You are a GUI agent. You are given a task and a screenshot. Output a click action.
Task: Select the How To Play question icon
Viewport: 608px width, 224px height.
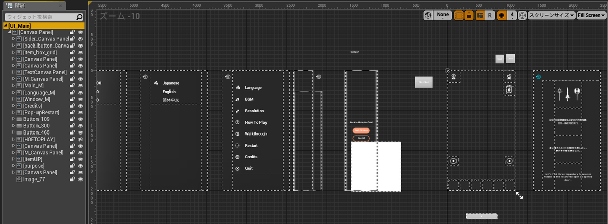(x=237, y=122)
